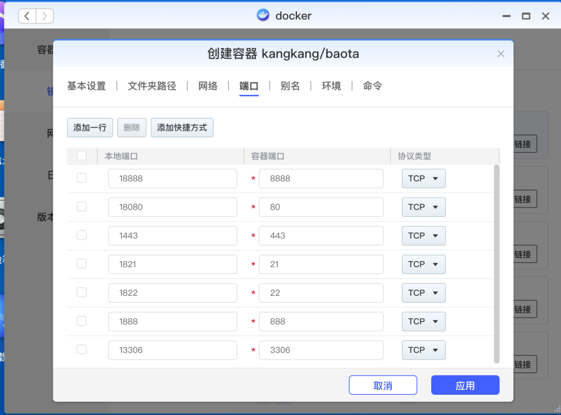The width and height of the screenshot is (561, 415).
Task: Switch to the 基本设置 tab
Action: [x=87, y=86]
